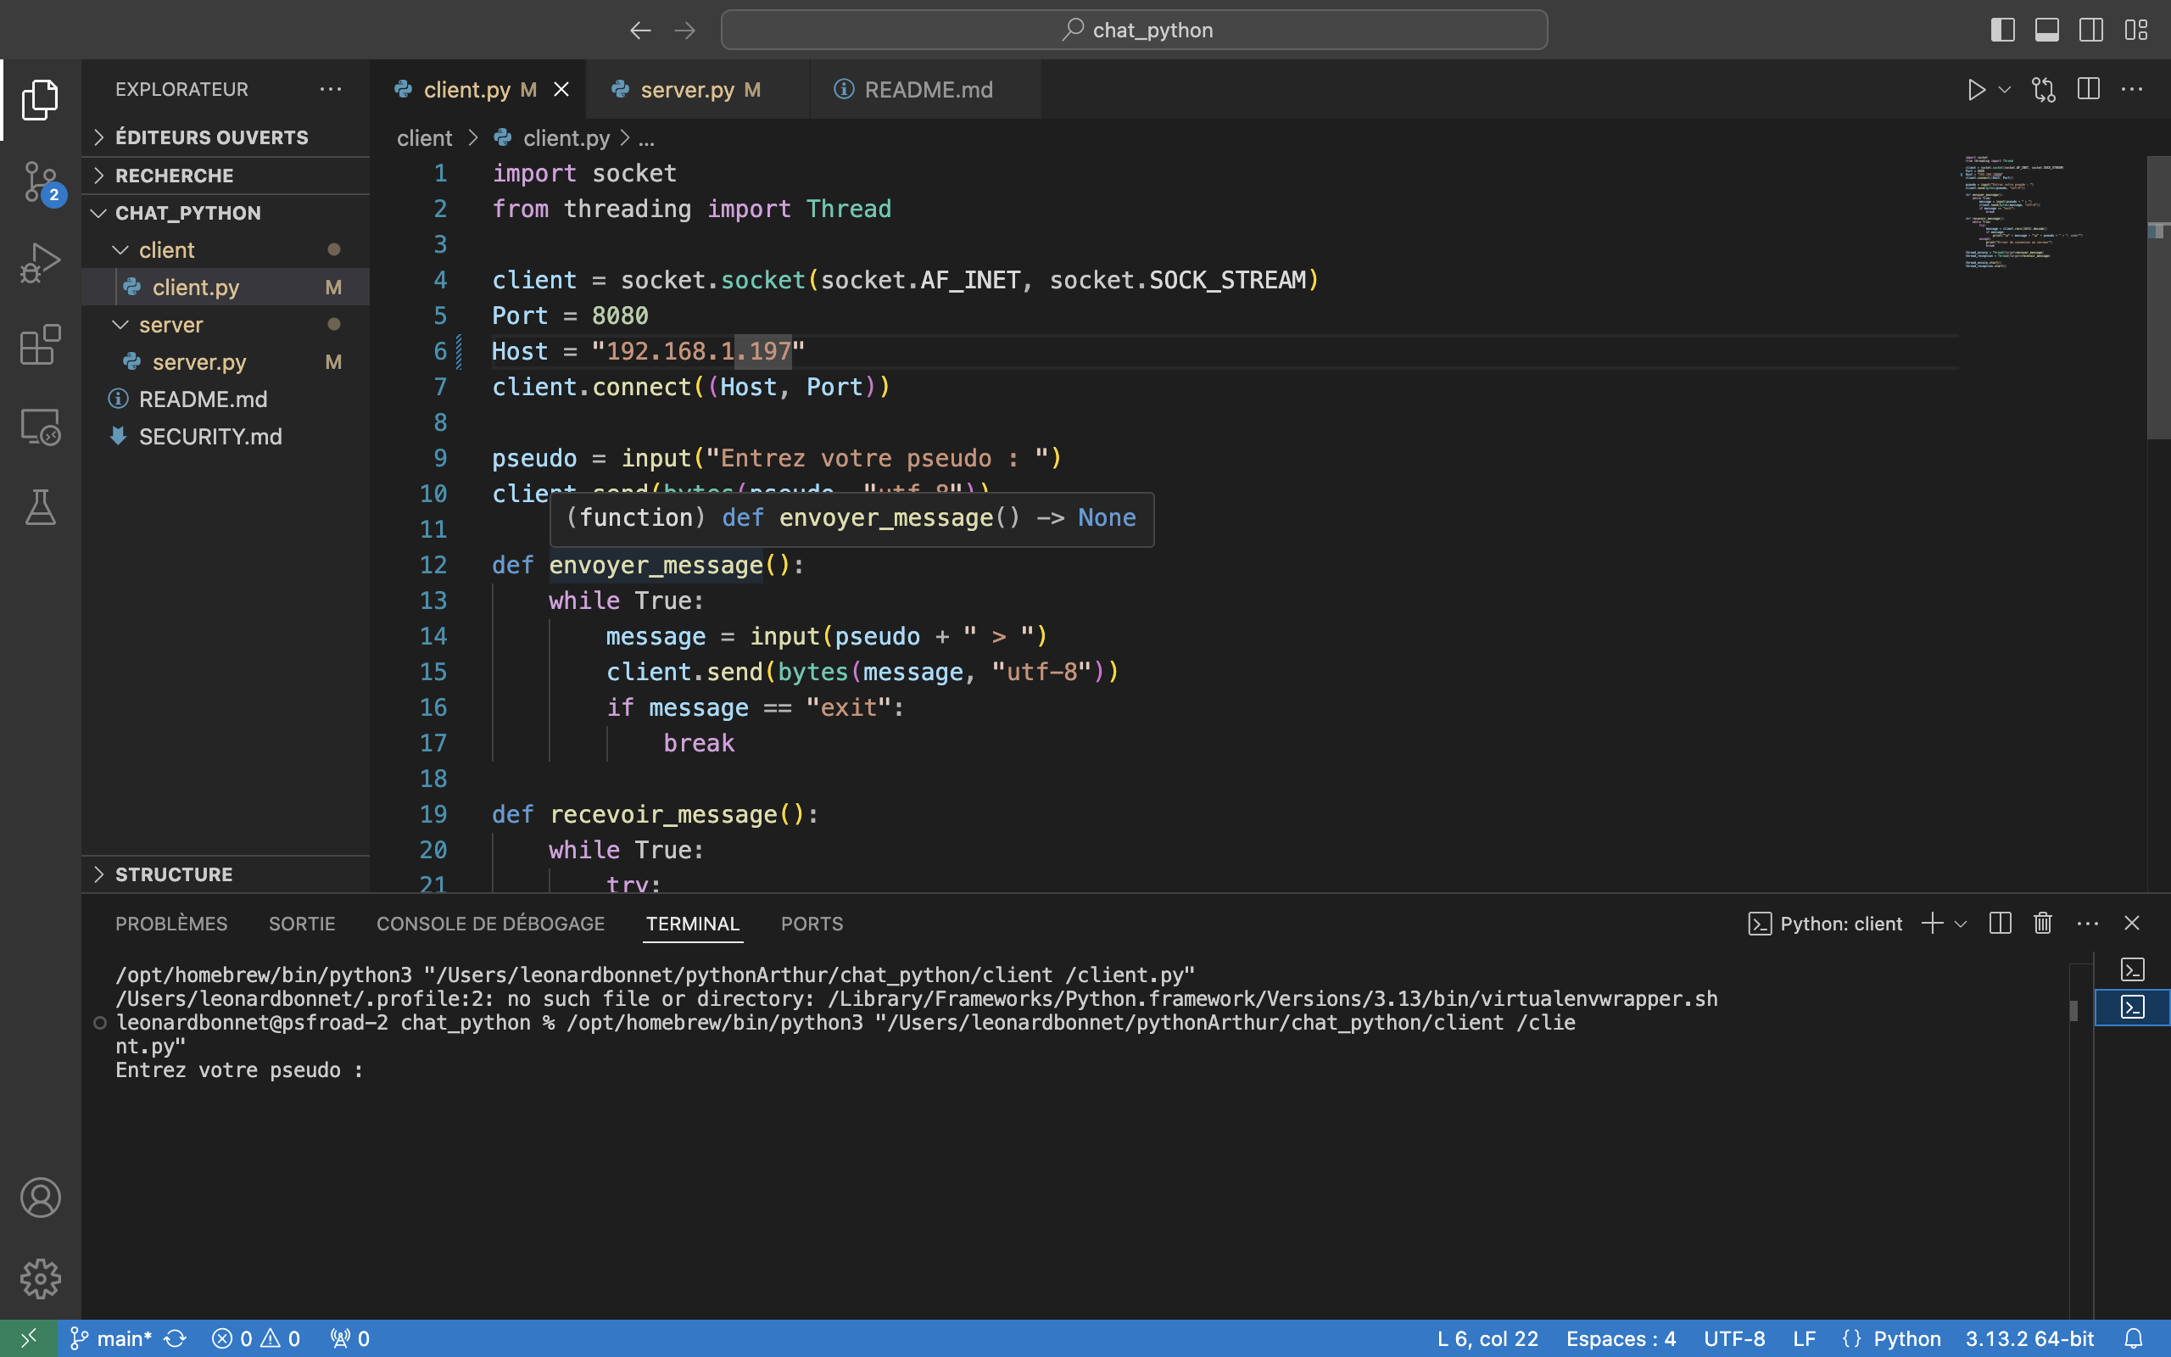Select the TERMINAL panel tab
This screenshot has width=2171, height=1357.
pos(693,924)
